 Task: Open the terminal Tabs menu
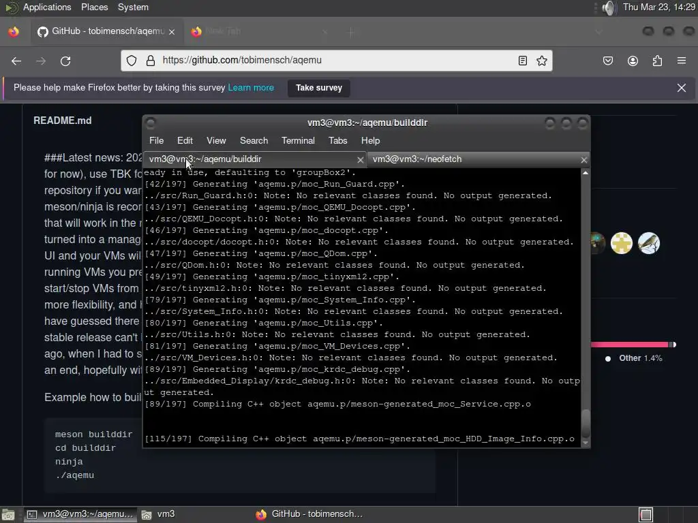coord(338,140)
